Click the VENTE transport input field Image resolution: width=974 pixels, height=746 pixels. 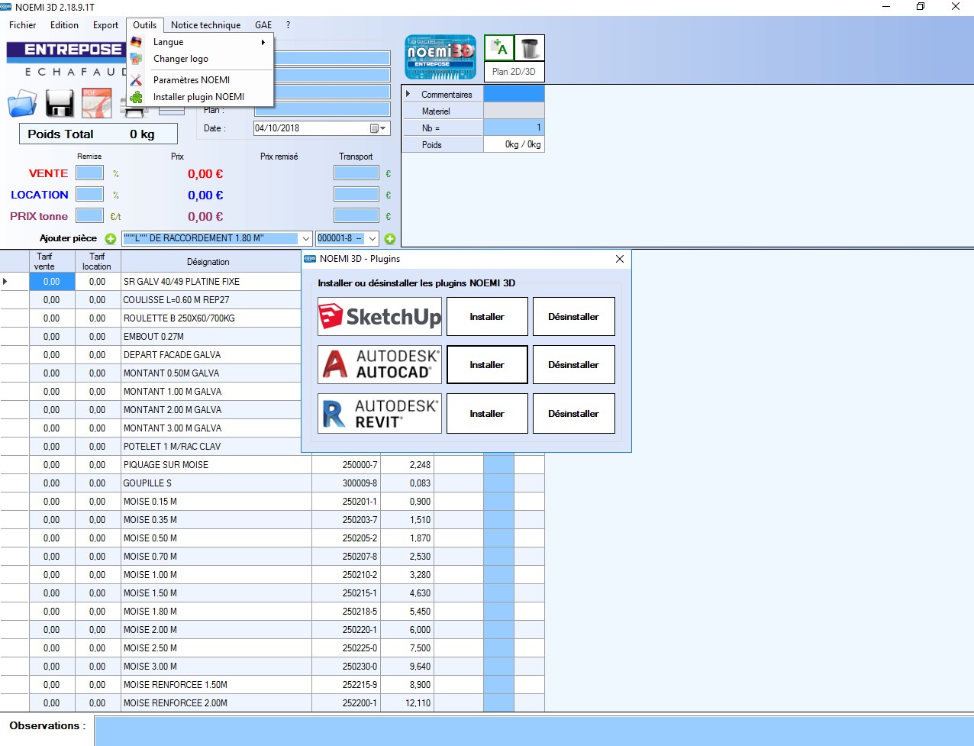[x=356, y=173]
